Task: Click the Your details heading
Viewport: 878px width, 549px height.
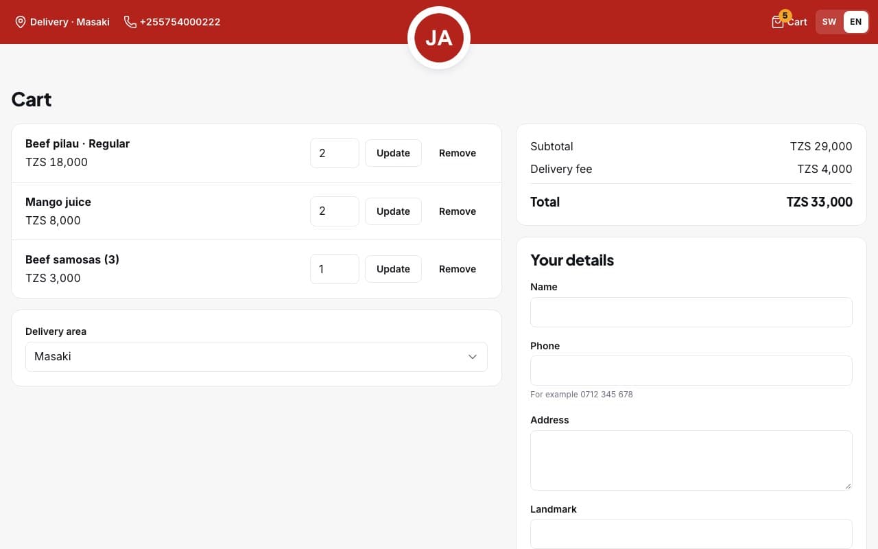Action: [x=572, y=260]
